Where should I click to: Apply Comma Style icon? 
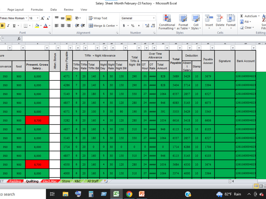point(139,26)
